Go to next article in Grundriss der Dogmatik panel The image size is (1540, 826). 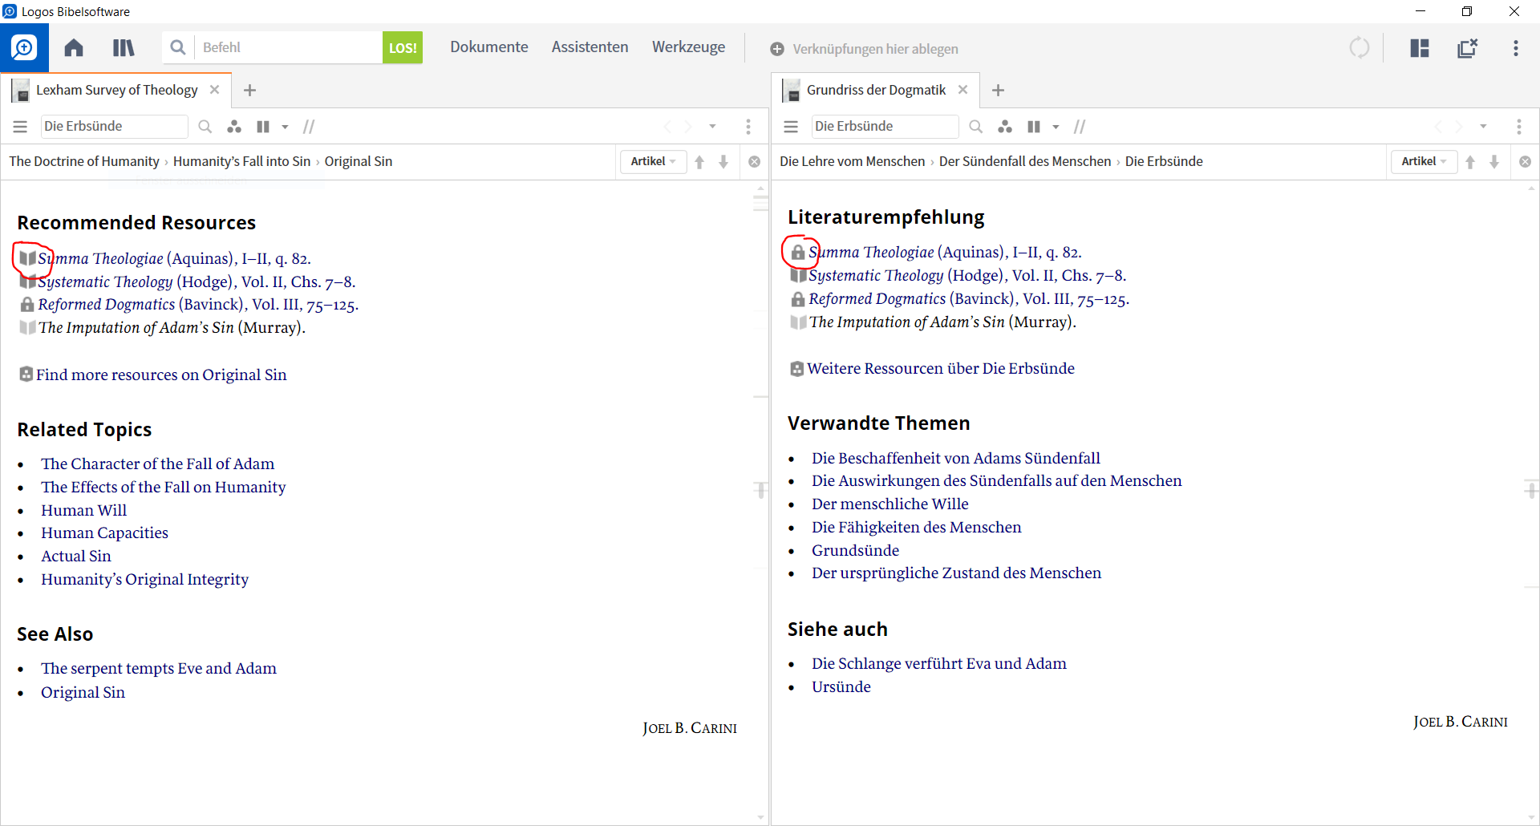1494,162
